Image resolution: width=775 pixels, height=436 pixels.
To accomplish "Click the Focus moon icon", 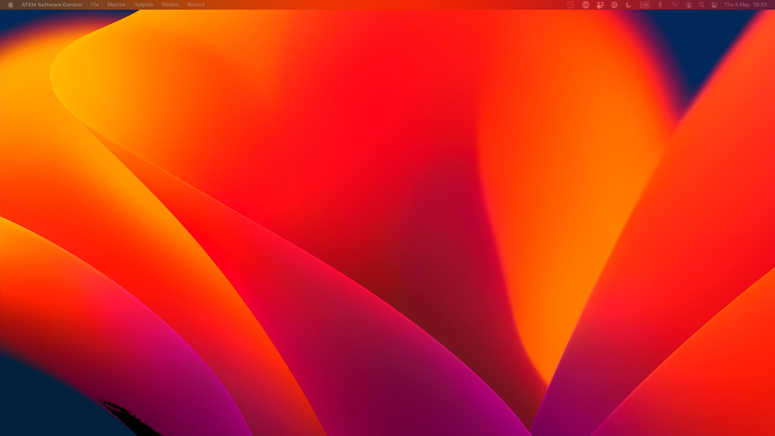I will pos(628,5).
